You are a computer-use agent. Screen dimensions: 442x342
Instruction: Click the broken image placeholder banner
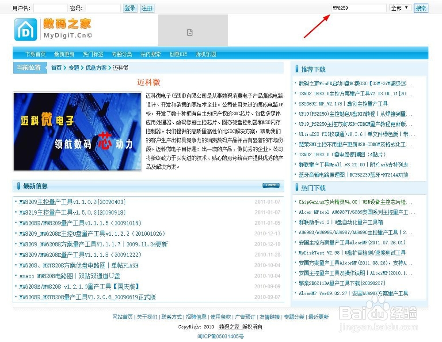pyautogui.click(x=193, y=30)
